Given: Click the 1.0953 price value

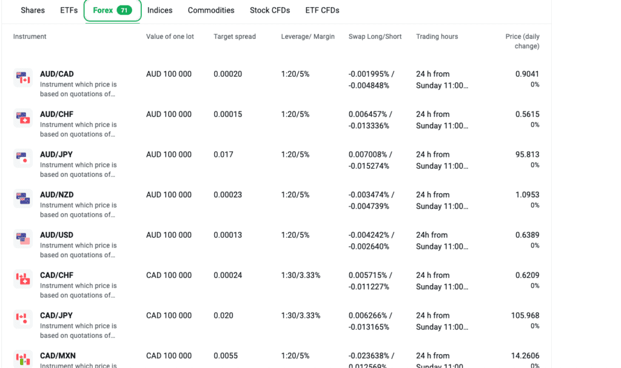Looking at the screenshot, I should click(x=527, y=195).
